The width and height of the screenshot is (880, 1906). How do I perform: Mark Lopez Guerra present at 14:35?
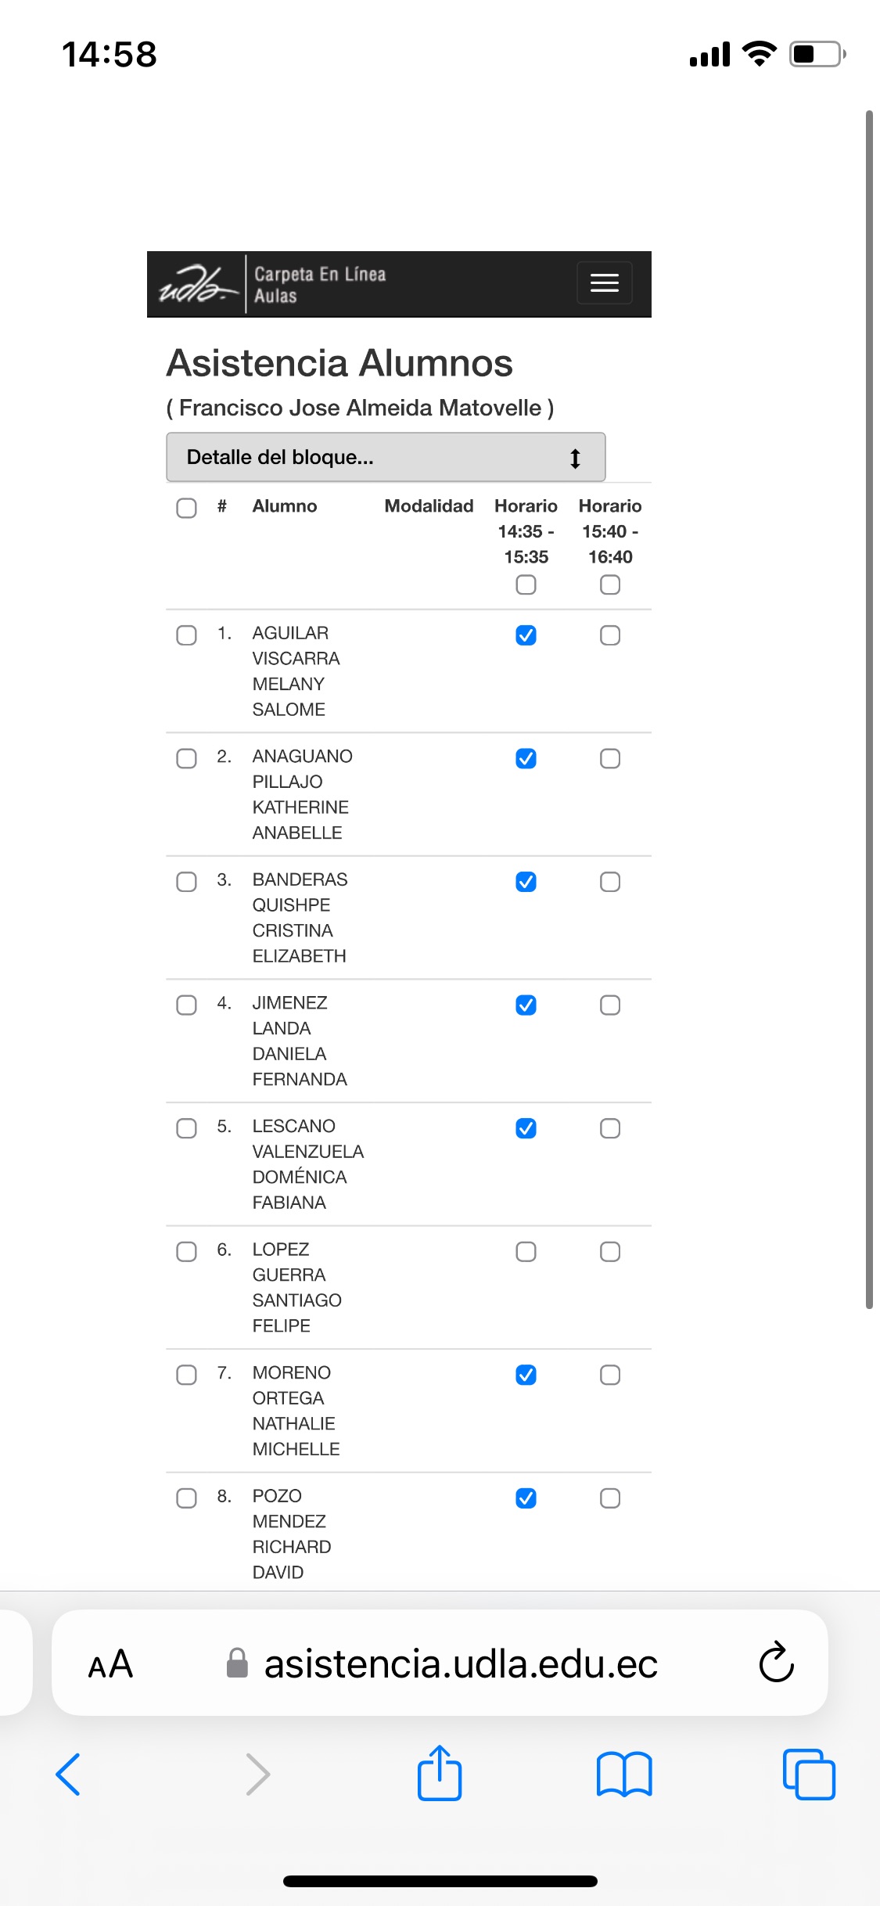[526, 1252]
